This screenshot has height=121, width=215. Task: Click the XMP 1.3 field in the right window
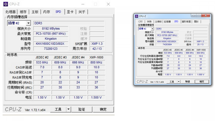pyautogui.click(x=200, y=42)
